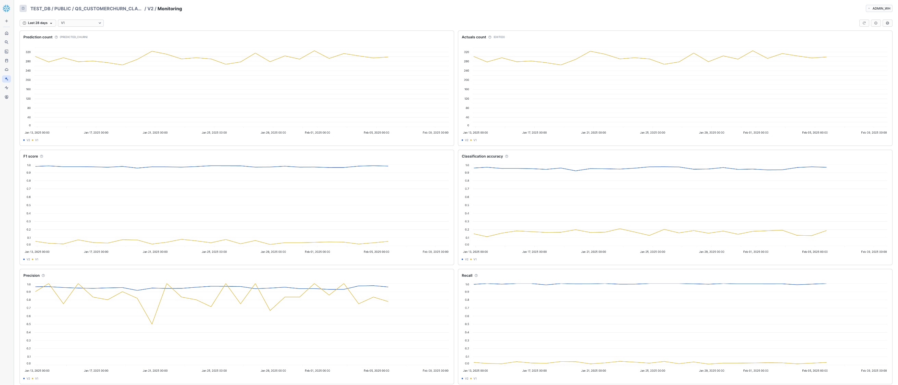The height and width of the screenshot is (385, 898).
Task: Open the Worksheets/Projects icon in sidebar
Action: click(6, 51)
